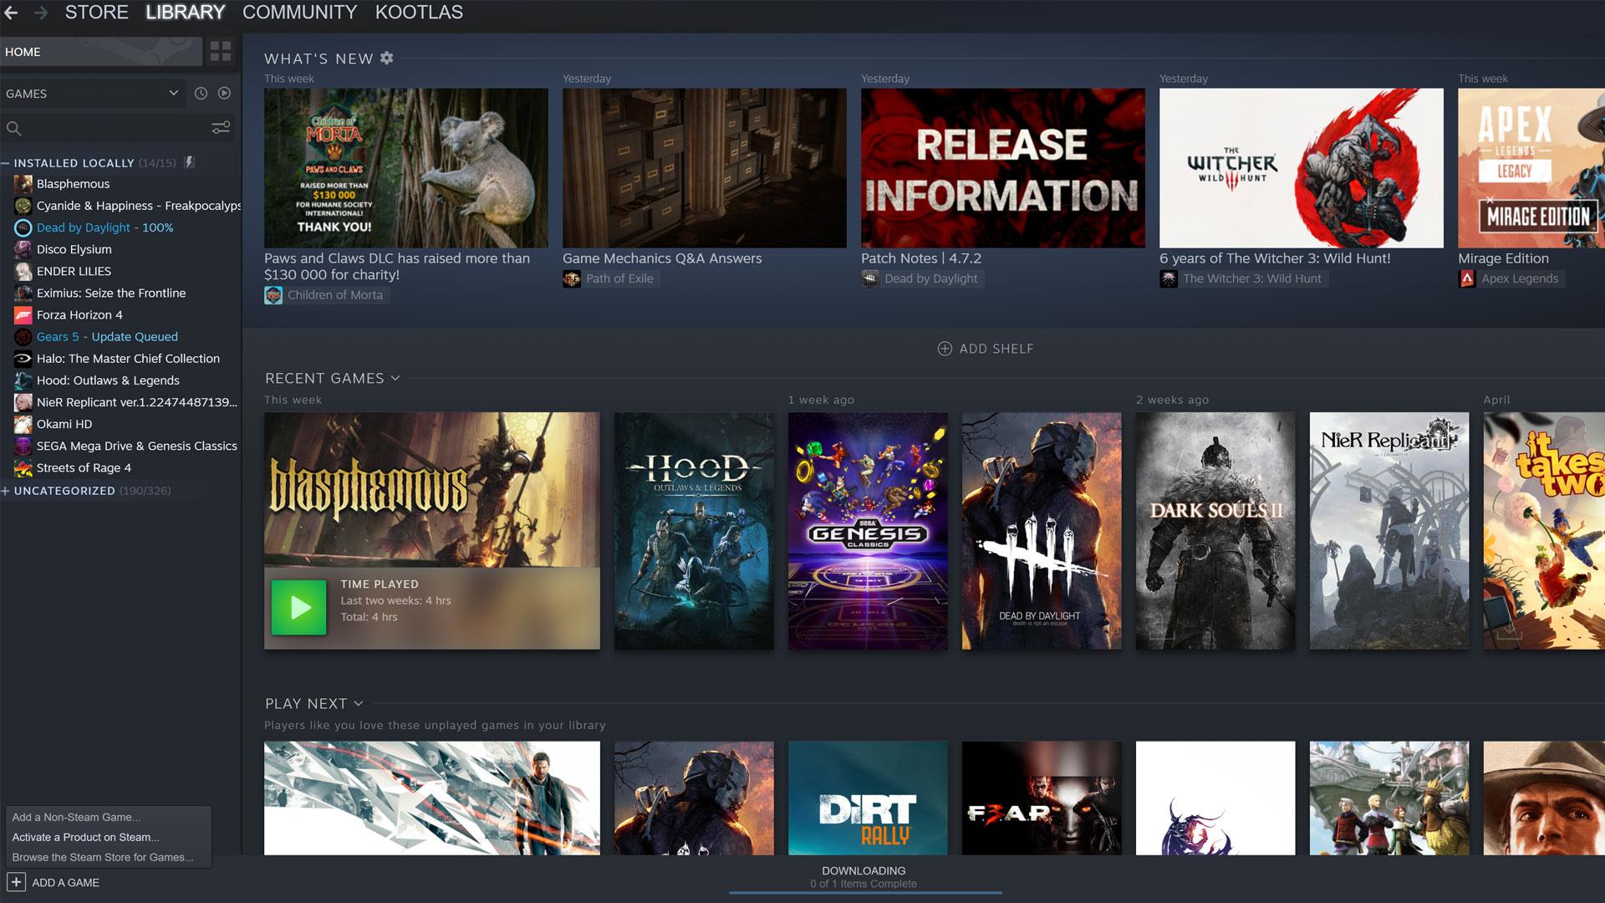
Task: Open the KOOTLAS profile tab
Action: tap(419, 13)
